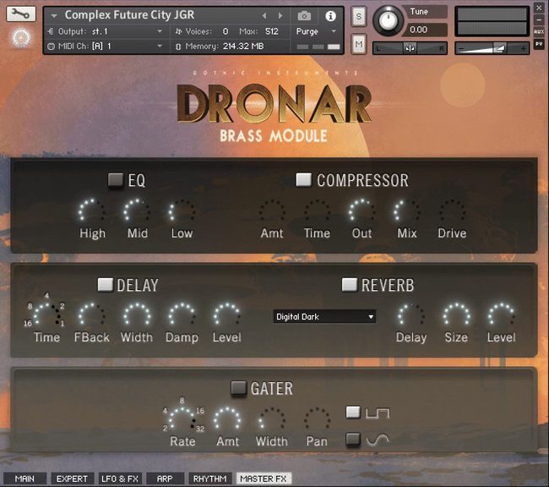This screenshot has height=487, width=549.
Task: Open the MIDI channel dropdown
Action: [105, 46]
